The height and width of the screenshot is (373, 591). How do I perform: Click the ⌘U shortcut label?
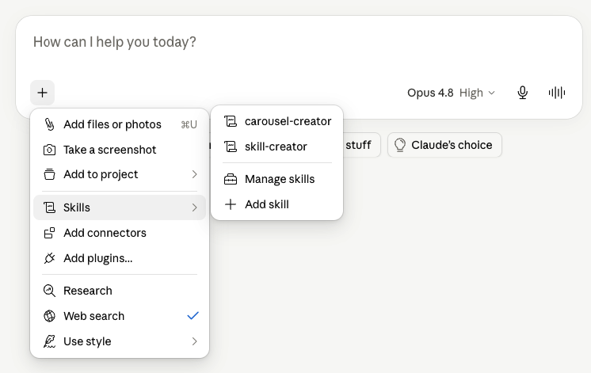(x=189, y=124)
